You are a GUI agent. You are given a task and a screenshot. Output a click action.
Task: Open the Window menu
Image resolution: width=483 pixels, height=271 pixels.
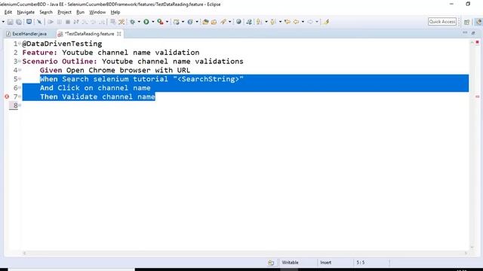[97, 12]
